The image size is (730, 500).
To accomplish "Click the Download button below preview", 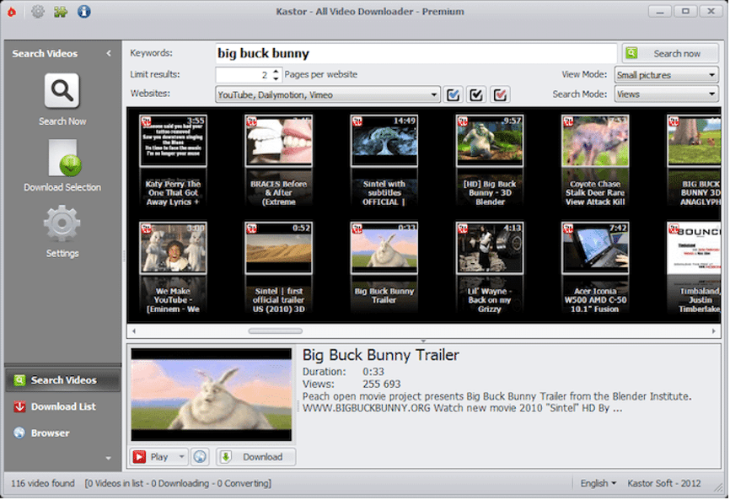I will [x=255, y=457].
